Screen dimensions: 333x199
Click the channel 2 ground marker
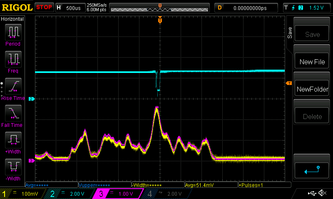point(32,99)
